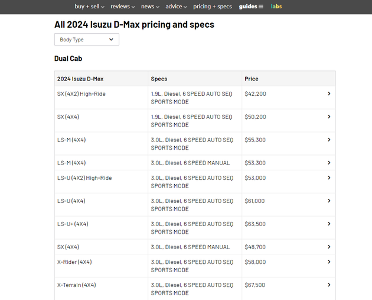Click the arrow for LS-U (4X2) High-Ride

(x=329, y=178)
